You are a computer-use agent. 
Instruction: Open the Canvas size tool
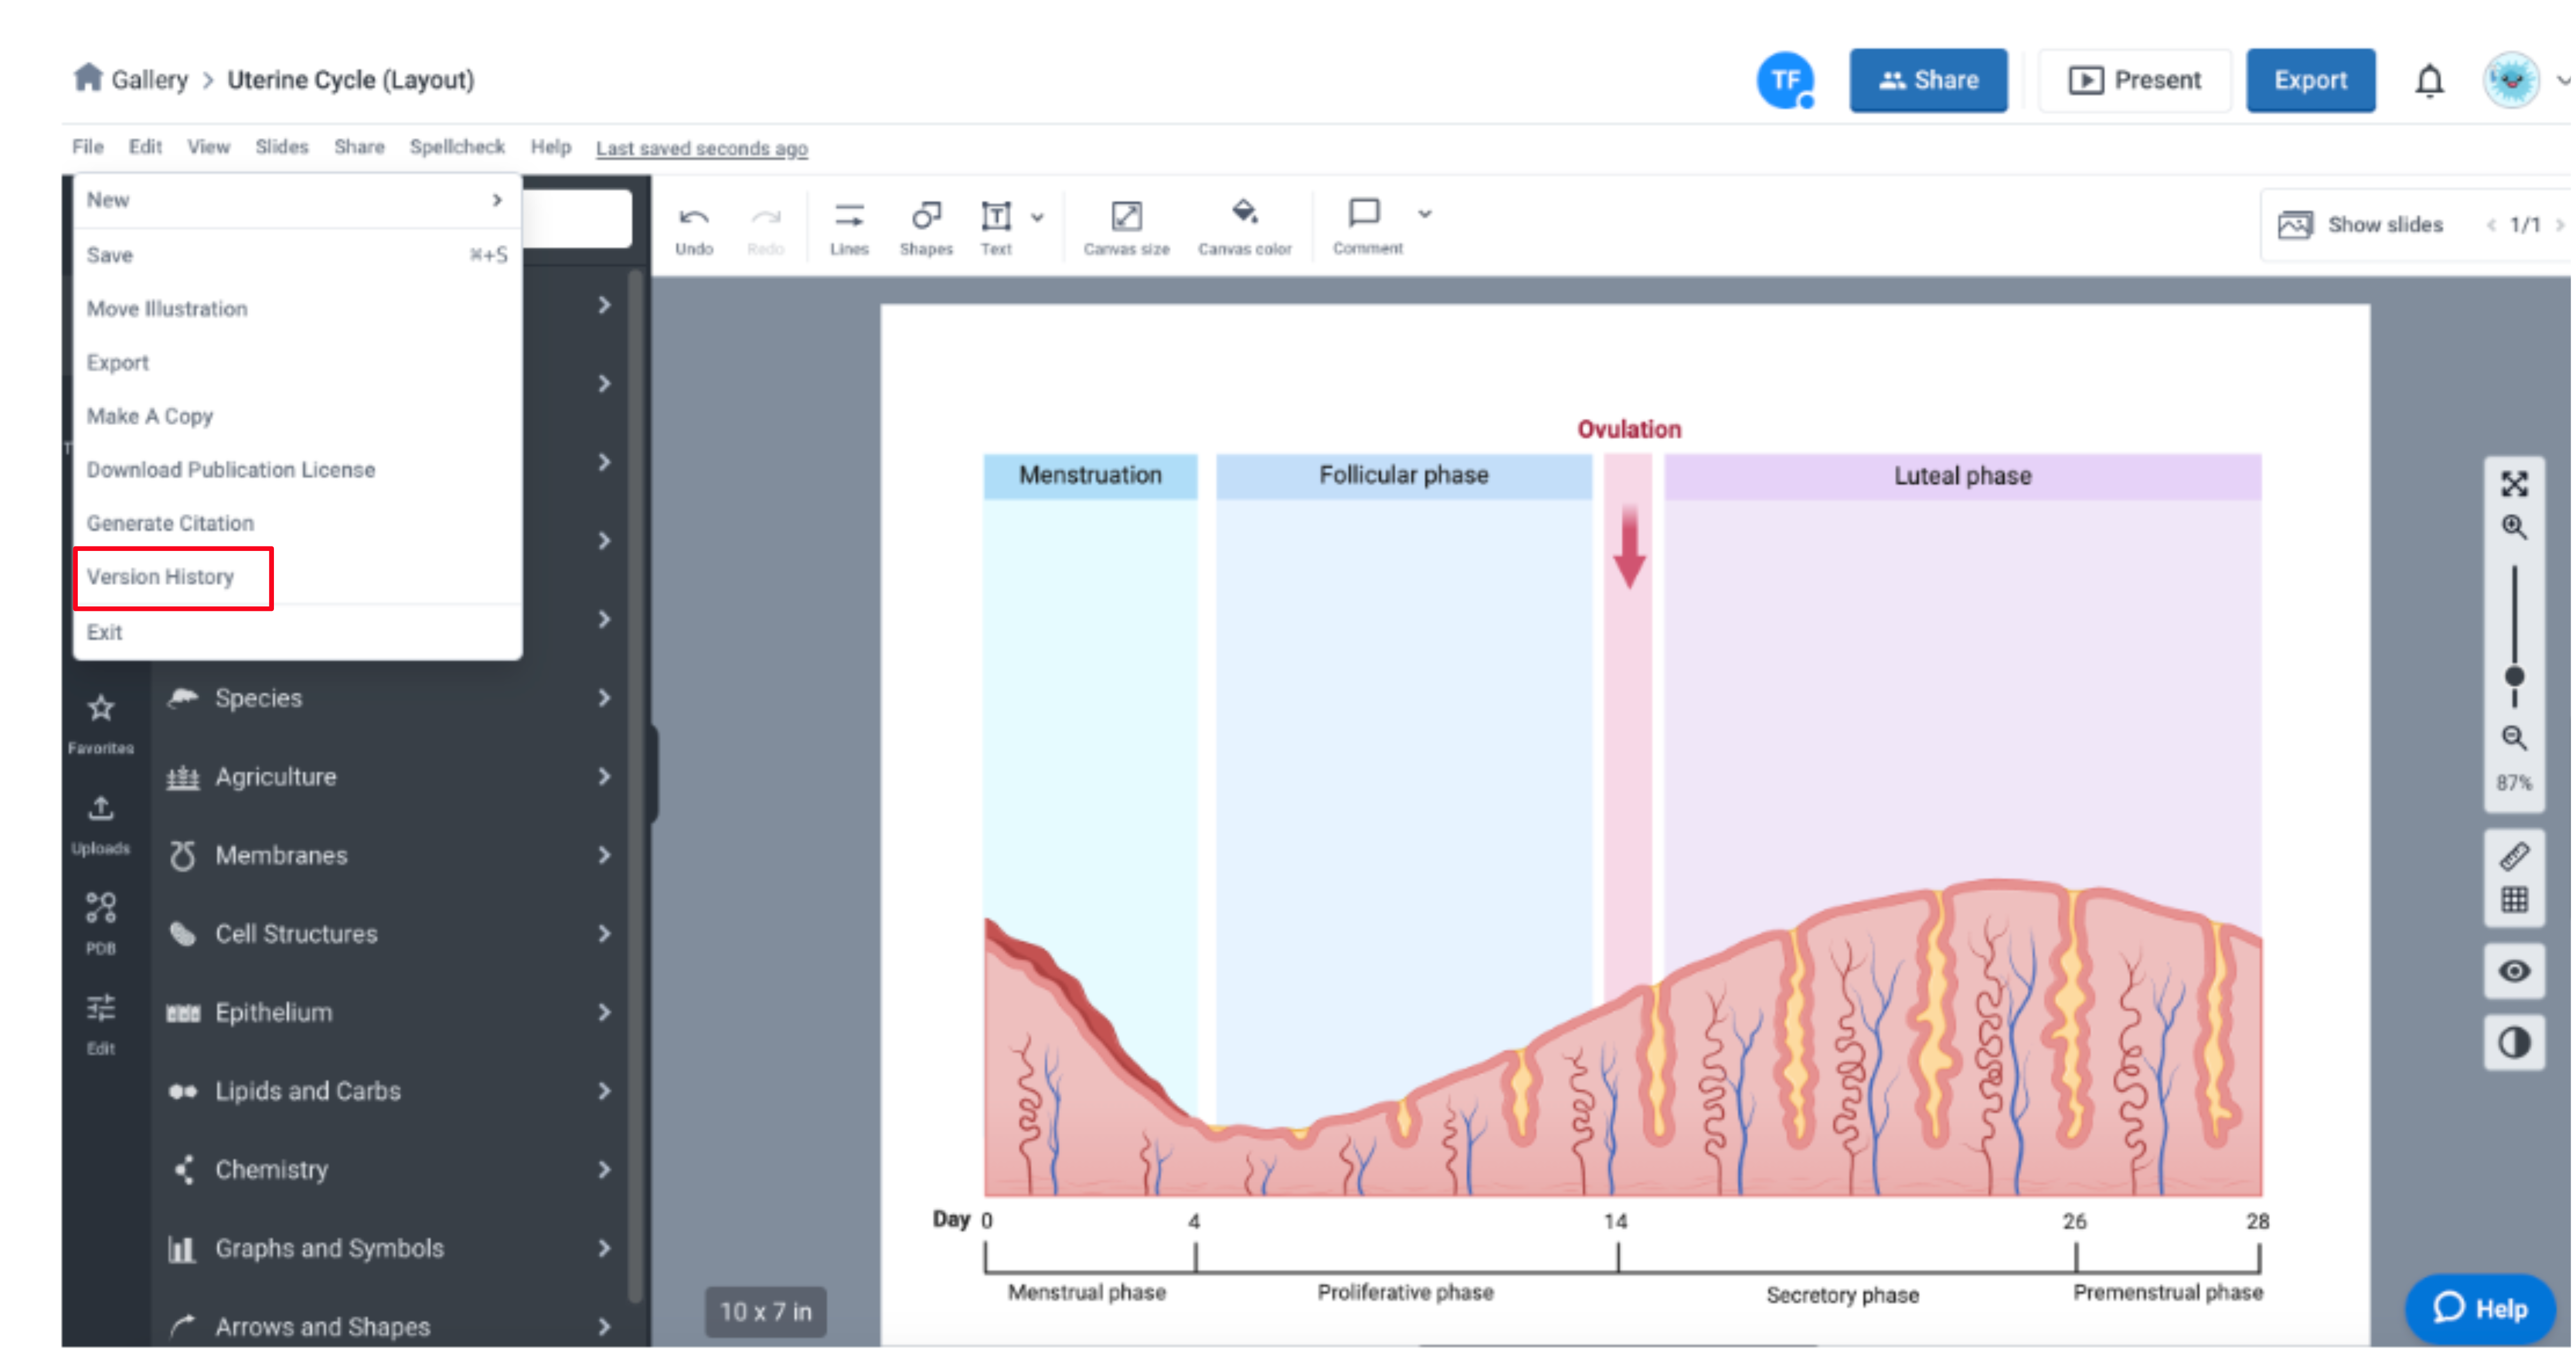click(1126, 229)
